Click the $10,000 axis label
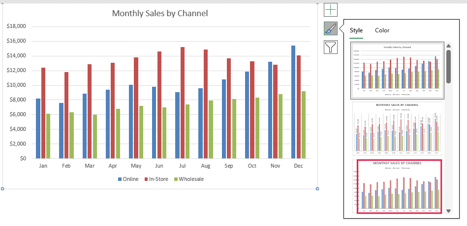Image resolution: width=467 pixels, height=226 pixels. (x=16, y=85)
